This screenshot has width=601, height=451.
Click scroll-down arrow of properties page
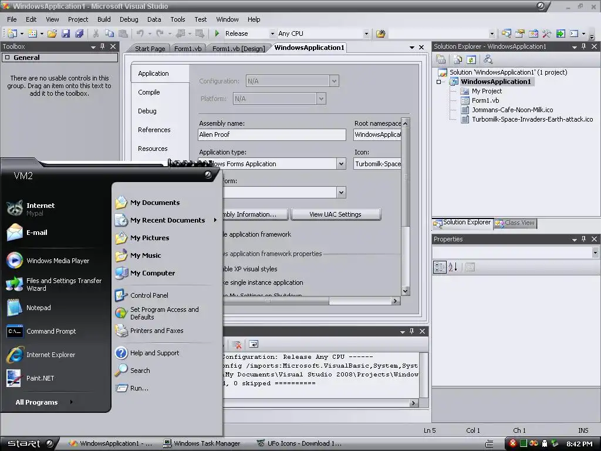(x=406, y=291)
